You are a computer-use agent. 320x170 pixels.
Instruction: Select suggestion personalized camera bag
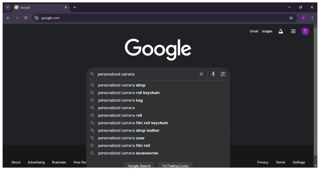158,100
